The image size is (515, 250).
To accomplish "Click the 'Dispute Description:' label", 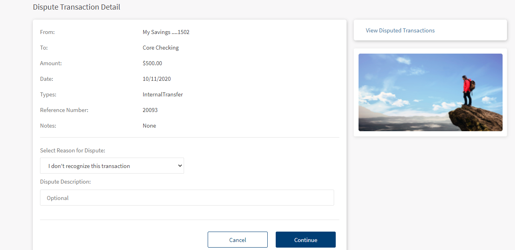I will [65, 182].
